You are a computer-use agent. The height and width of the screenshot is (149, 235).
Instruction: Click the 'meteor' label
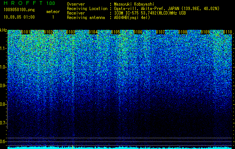[x=53, y=12]
